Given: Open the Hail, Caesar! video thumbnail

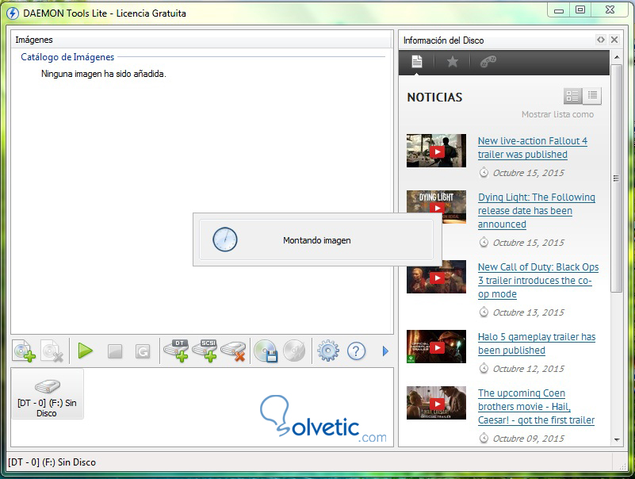Looking at the screenshot, I should point(436,403).
